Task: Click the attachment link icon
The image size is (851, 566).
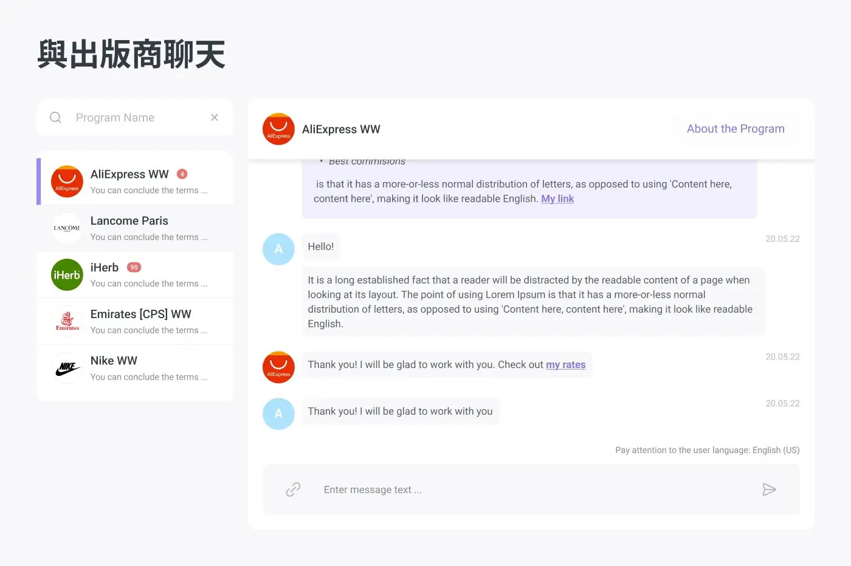Action: [293, 489]
